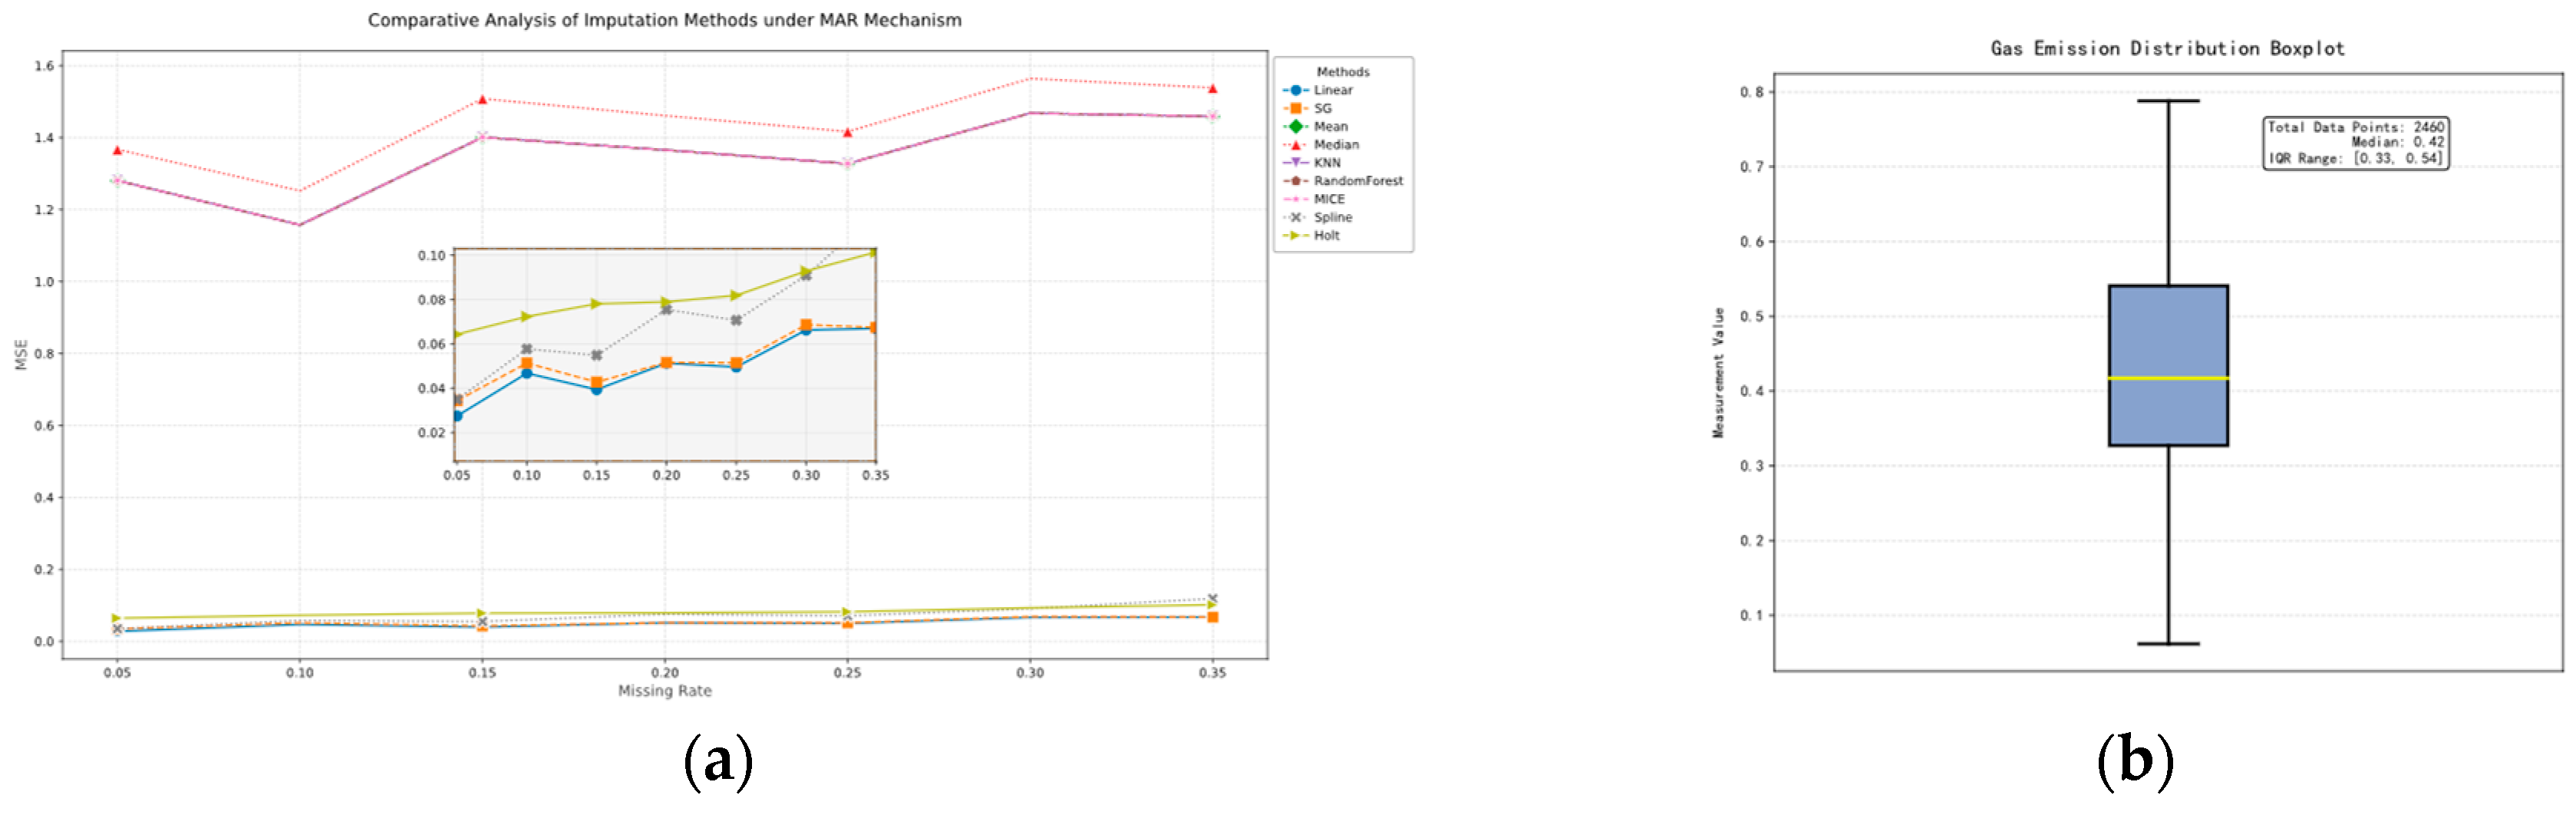This screenshot has height=815, width=2576.
Task: Click the "1.6" tick on the MSE axis
Action: point(44,66)
